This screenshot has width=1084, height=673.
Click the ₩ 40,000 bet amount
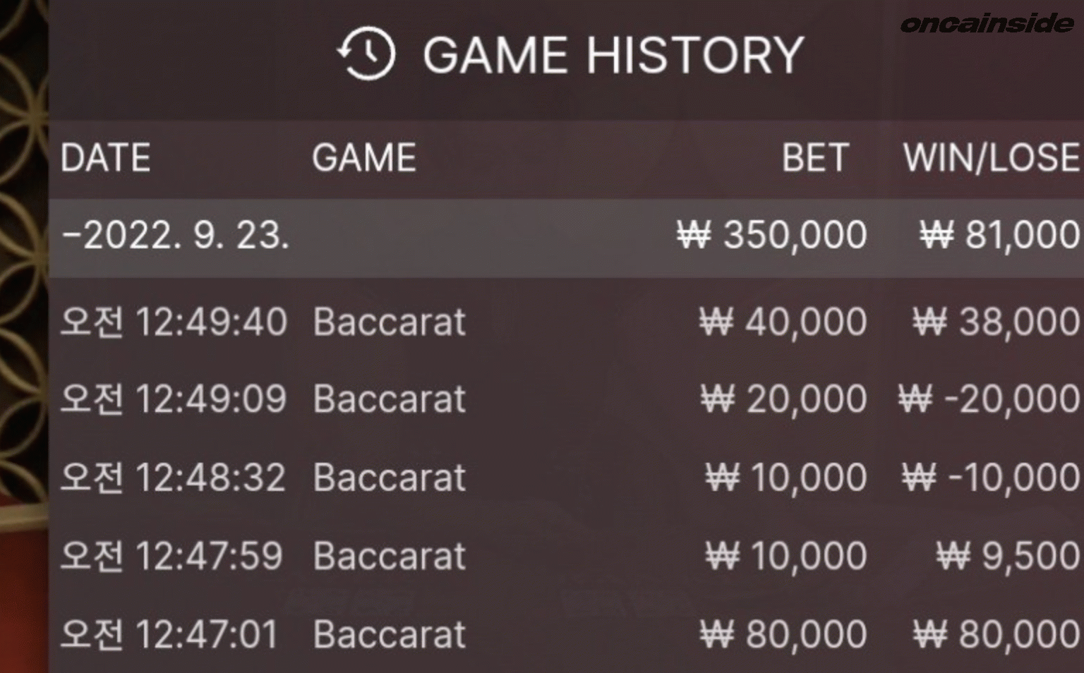pyautogui.click(x=783, y=322)
